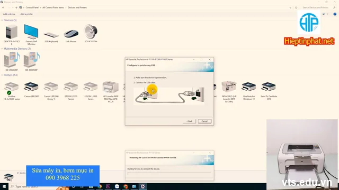
Task: Click the Back button in HP dialog
Action: 189,121
